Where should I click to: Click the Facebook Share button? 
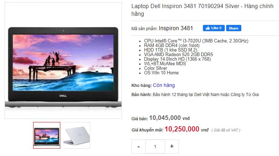[234, 28]
